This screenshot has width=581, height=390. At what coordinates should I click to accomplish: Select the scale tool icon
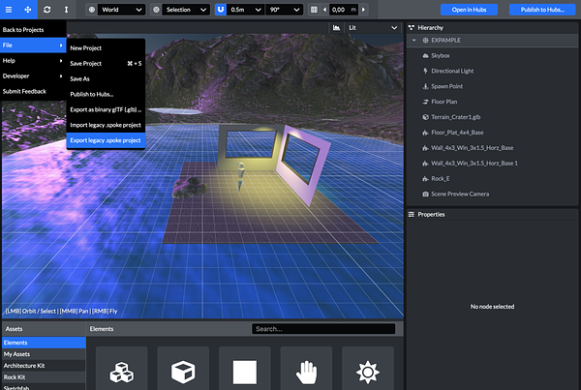click(66, 10)
